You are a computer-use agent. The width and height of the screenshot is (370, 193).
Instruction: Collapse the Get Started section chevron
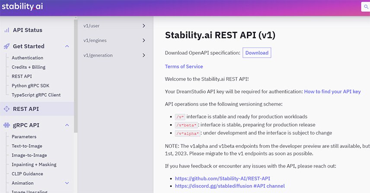pos(67,46)
